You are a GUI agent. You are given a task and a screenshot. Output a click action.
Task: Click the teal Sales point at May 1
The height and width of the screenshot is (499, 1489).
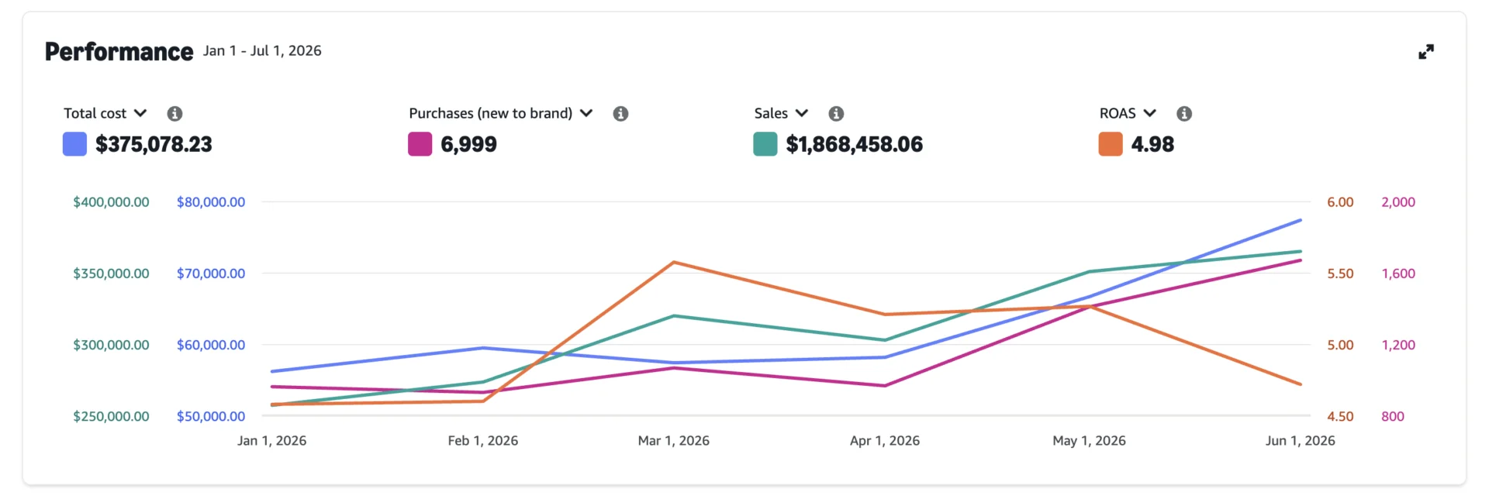tap(1089, 272)
